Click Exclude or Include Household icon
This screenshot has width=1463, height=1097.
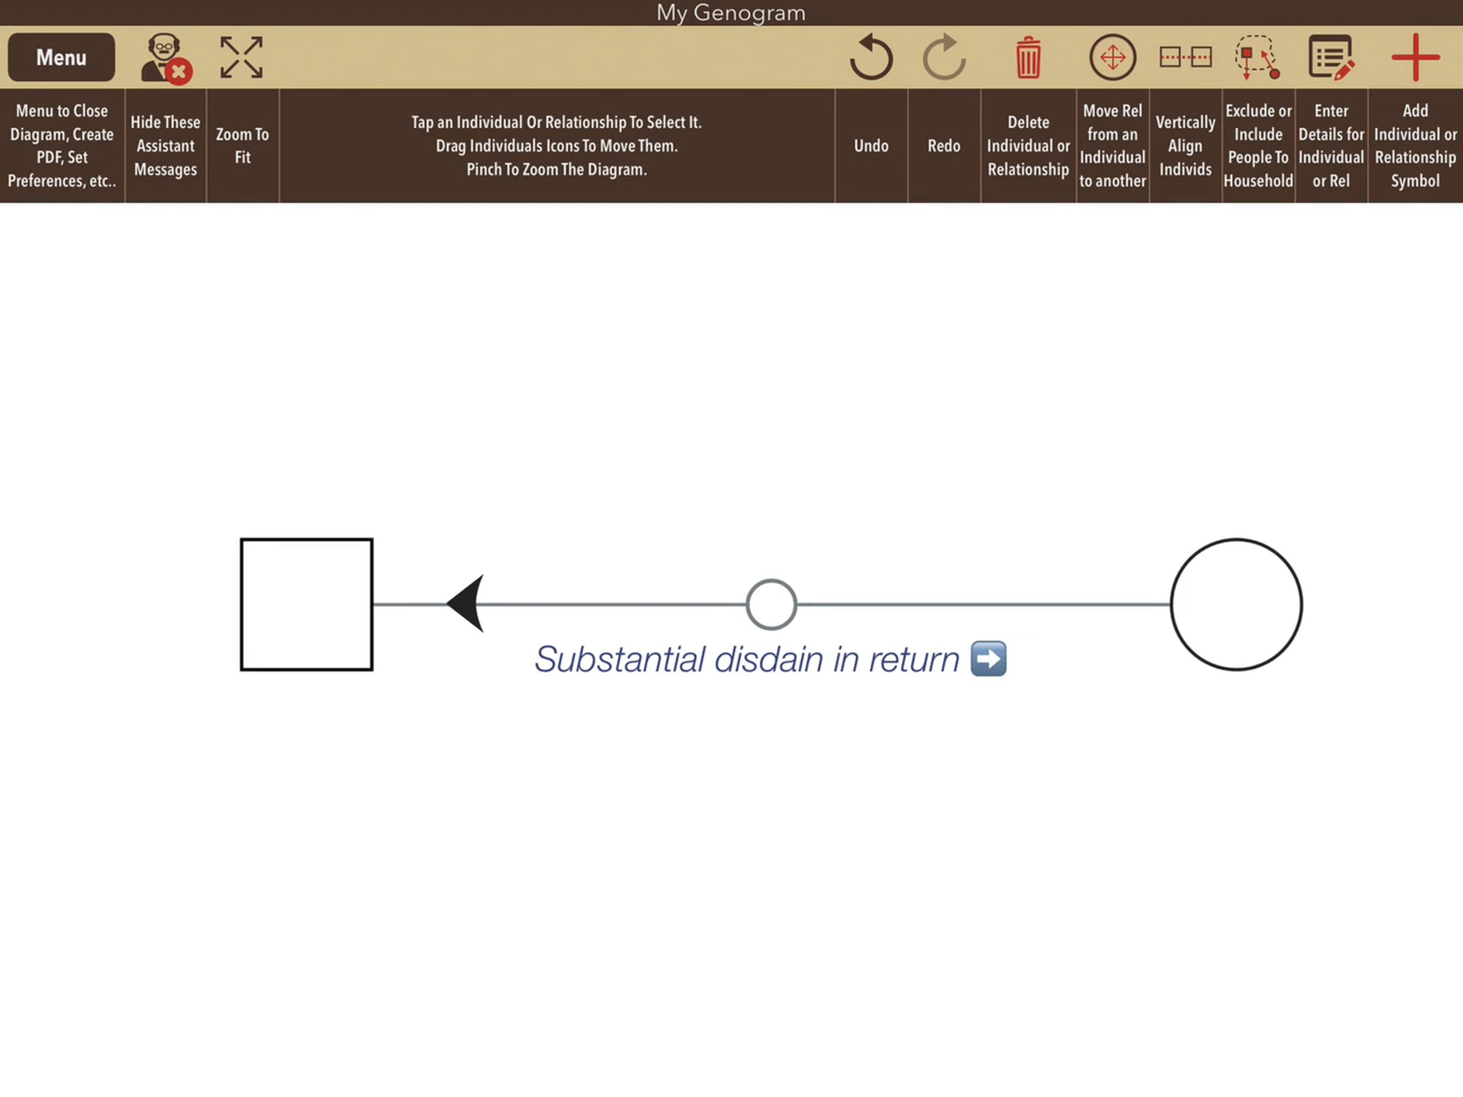tap(1258, 57)
